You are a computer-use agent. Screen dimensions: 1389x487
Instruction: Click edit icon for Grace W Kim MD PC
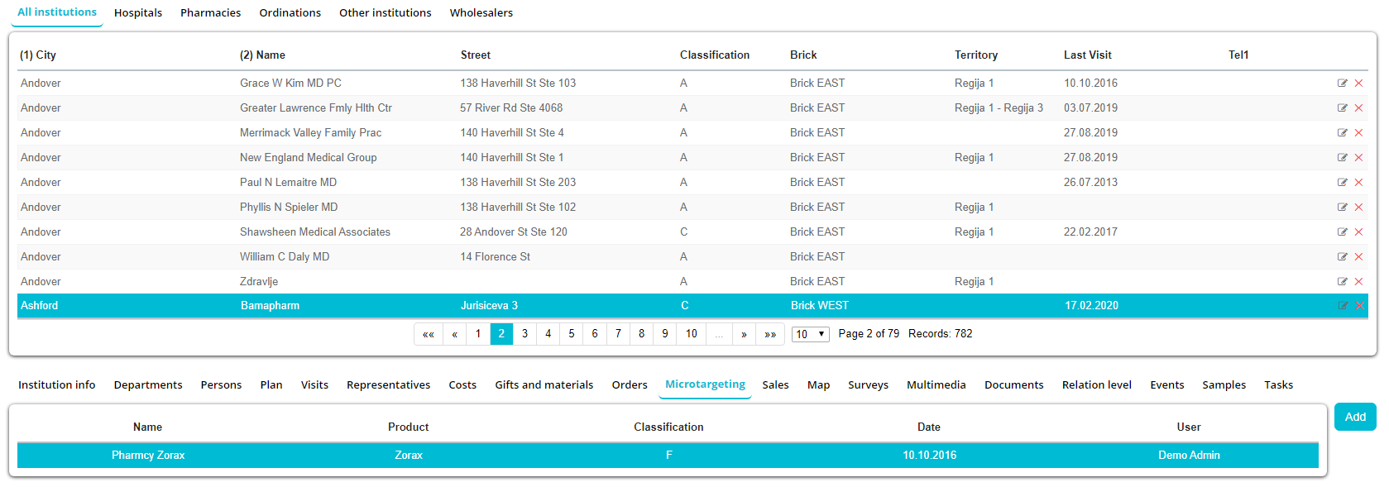coord(1342,84)
